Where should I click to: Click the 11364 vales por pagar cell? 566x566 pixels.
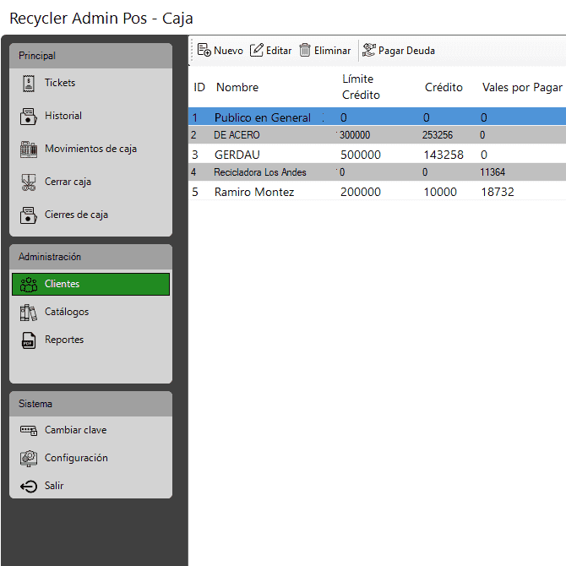pyautogui.click(x=493, y=172)
